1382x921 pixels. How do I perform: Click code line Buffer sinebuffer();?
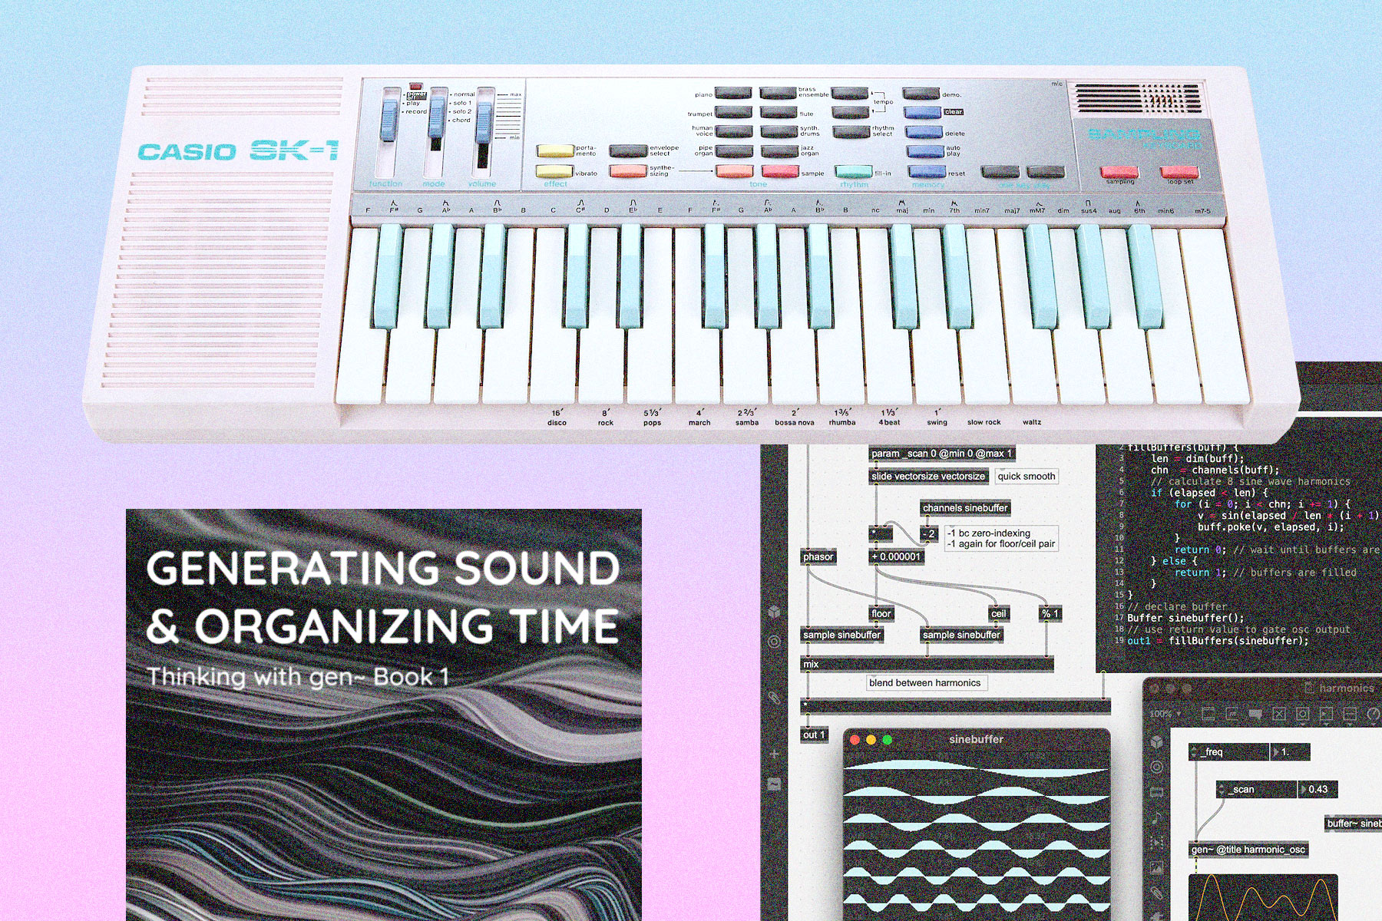[1185, 618]
